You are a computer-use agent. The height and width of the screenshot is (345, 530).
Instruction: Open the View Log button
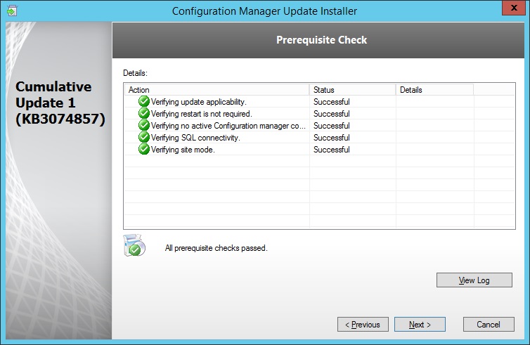(474, 280)
